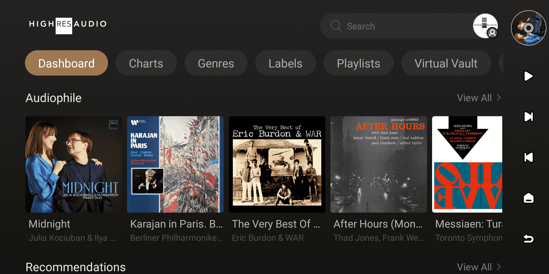The width and height of the screenshot is (549, 274).
Task: Switch to the Charts tab
Action: tap(146, 63)
